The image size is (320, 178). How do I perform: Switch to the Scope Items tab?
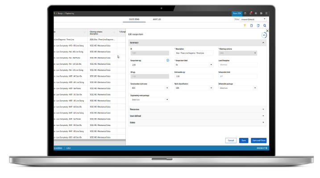pyautogui.click(x=134, y=19)
